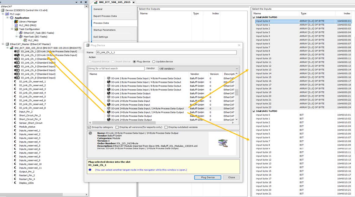Click the Application gear icon
This screenshot has height=197, width=355.
coord(12,18)
